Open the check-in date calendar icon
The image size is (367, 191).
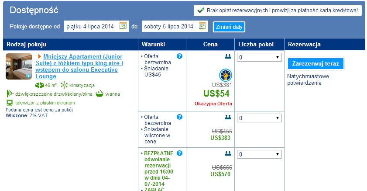pos(123,26)
